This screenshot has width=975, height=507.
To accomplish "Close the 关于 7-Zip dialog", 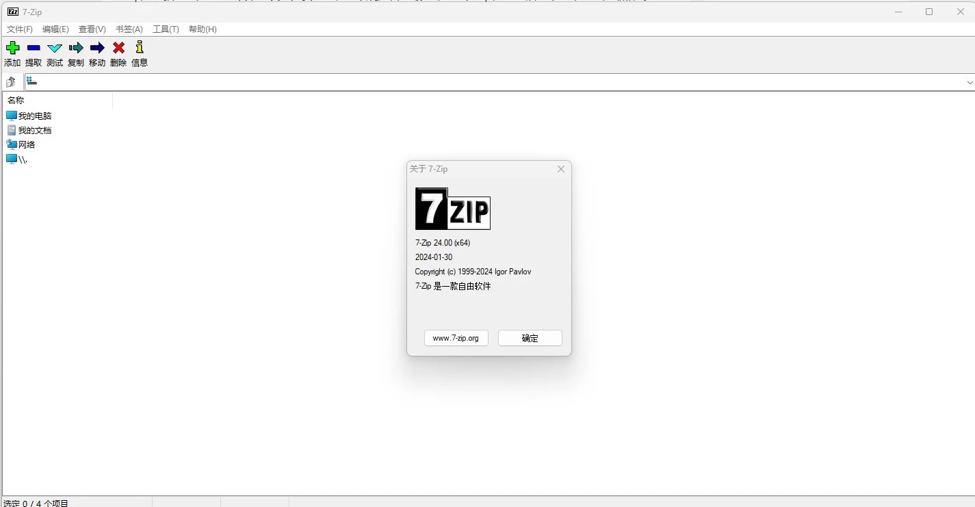I will click(561, 169).
